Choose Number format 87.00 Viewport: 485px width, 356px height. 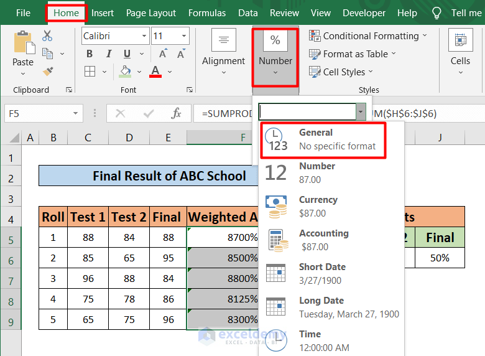pos(331,173)
